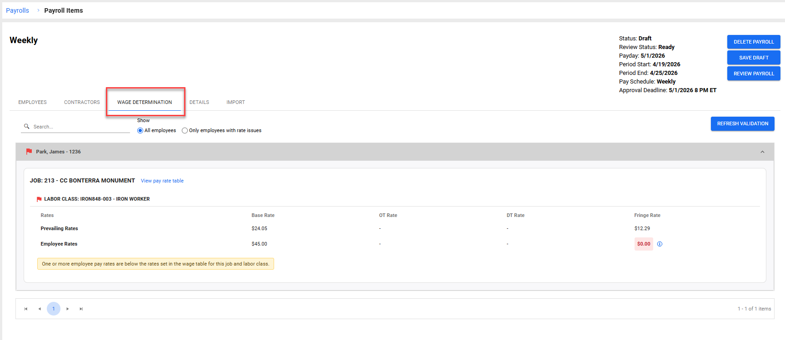This screenshot has width=785, height=340.
Task: Go to the previous page arrow
Action: point(40,309)
